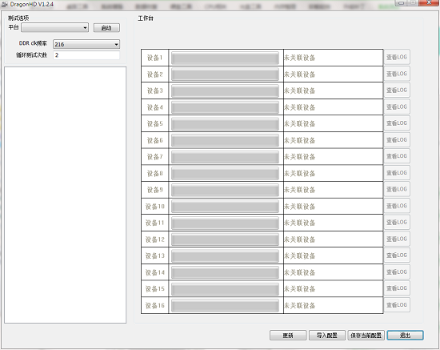The image size is (440, 350).
Task: Click the progress bar of 设备12
Action: (x=225, y=239)
